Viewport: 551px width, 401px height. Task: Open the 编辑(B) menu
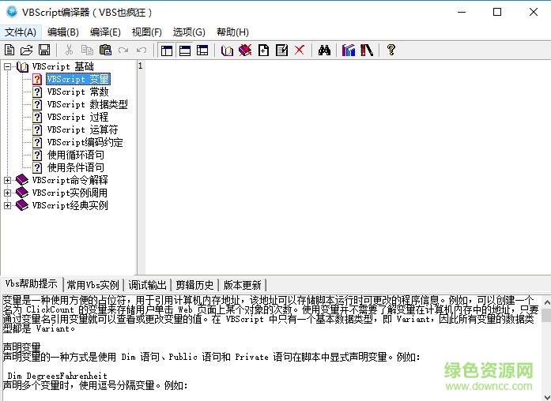tap(63, 32)
